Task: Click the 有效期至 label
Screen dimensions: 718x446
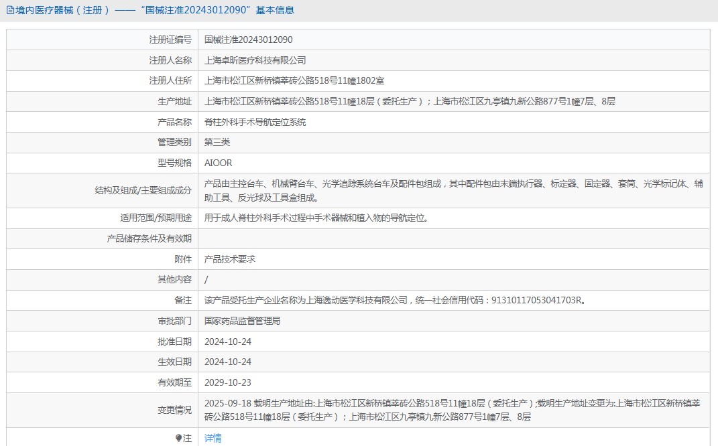Action: [x=174, y=382]
